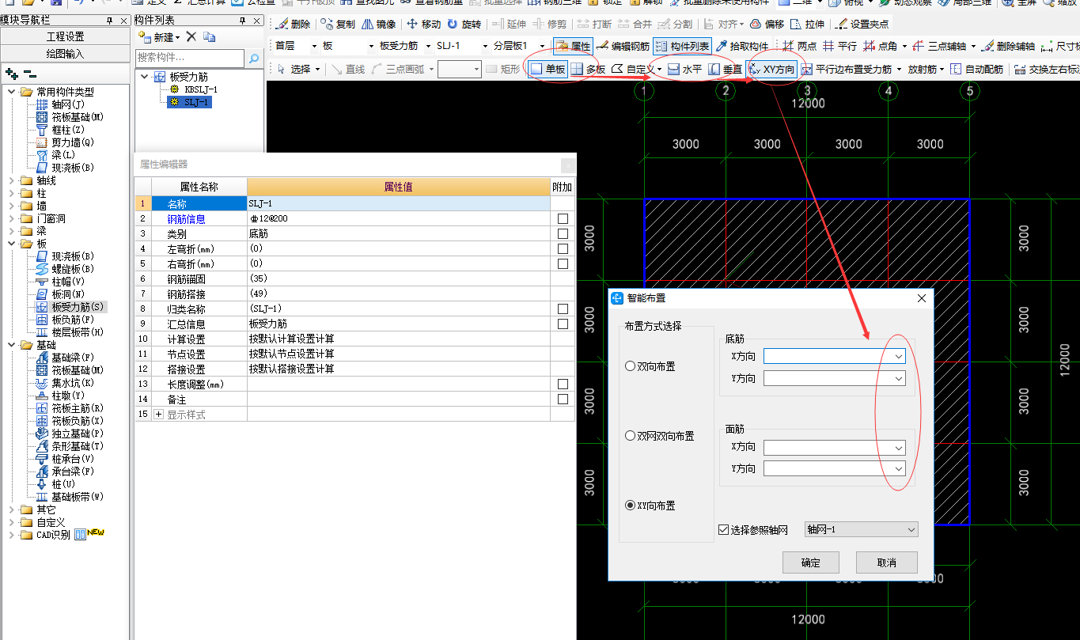The width and height of the screenshot is (1080, 640).
Task: Open 面筋 X方向 dropdown
Action: (898, 448)
